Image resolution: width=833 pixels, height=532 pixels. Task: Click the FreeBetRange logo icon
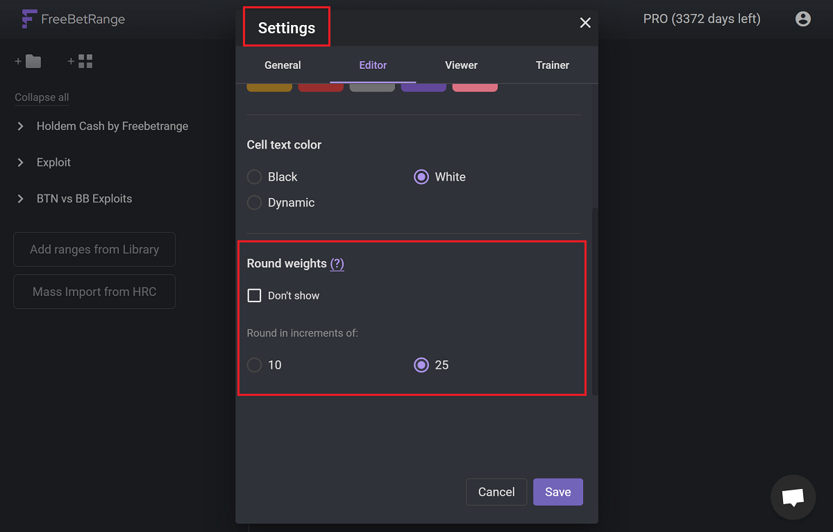pos(29,19)
